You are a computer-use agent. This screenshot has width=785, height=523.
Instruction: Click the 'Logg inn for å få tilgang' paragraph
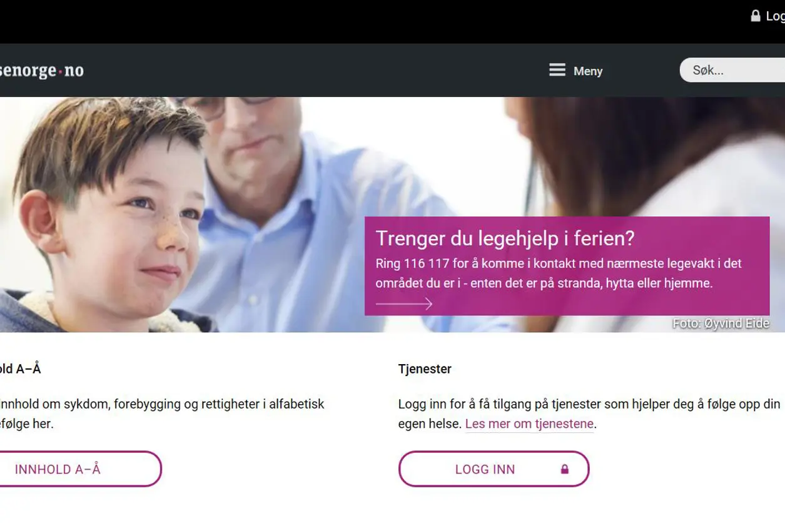coord(589,414)
